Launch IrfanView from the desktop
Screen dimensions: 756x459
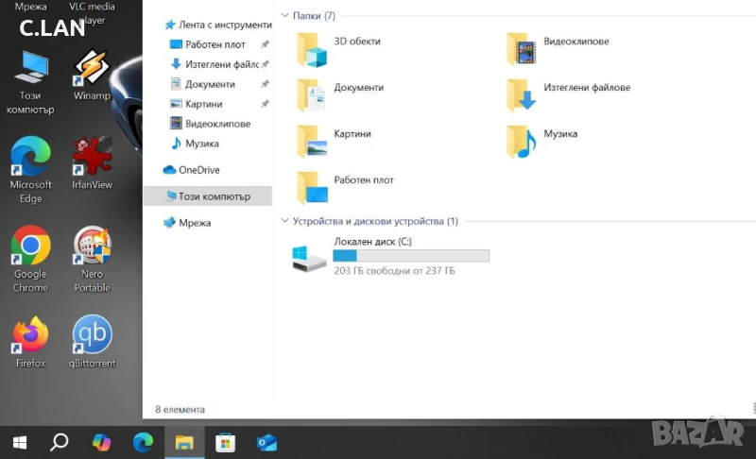pyautogui.click(x=92, y=158)
